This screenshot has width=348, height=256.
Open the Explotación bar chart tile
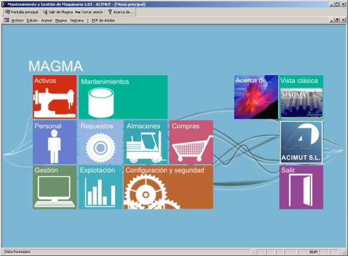pyautogui.click(x=100, y=187)
